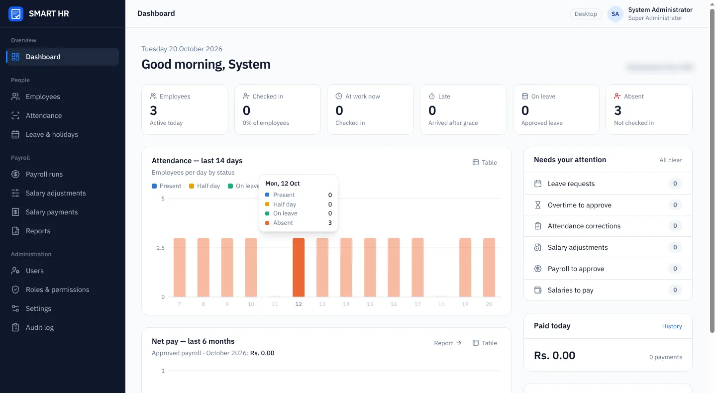This screenshot has width=716, height=393.
Task: Open Paid today History link
Action: (x=672, y=326)
